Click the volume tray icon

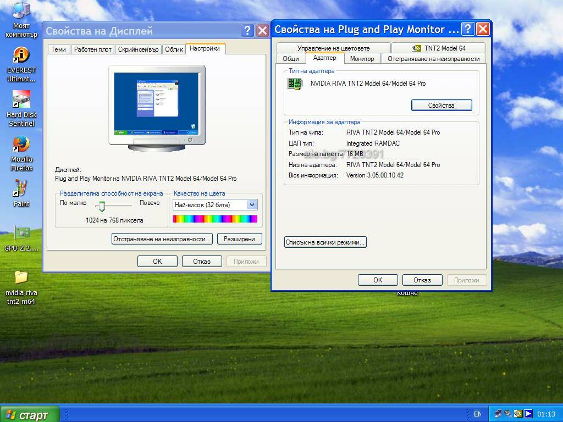click(x=507, y=414)
